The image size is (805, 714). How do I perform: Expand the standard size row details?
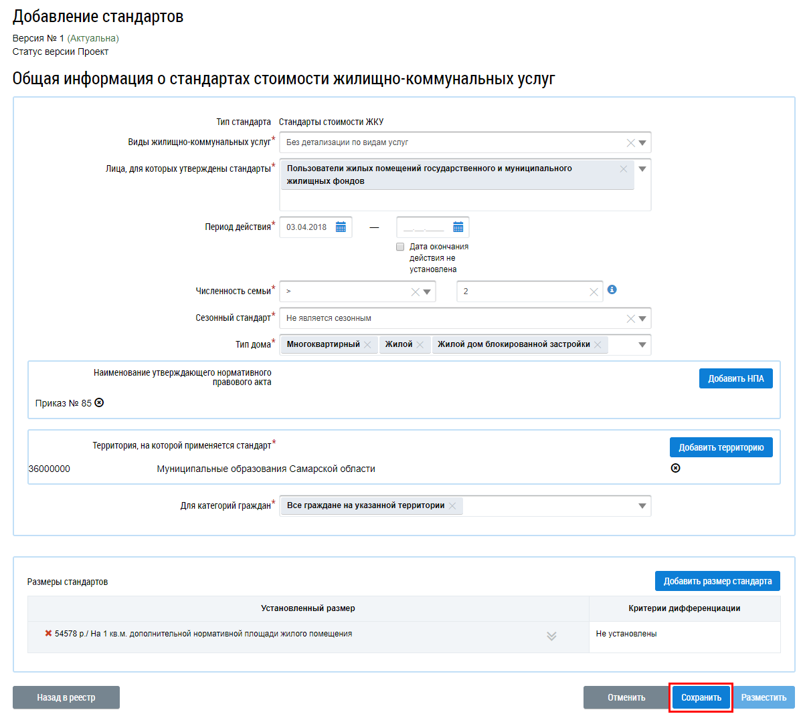coord(551,636)
